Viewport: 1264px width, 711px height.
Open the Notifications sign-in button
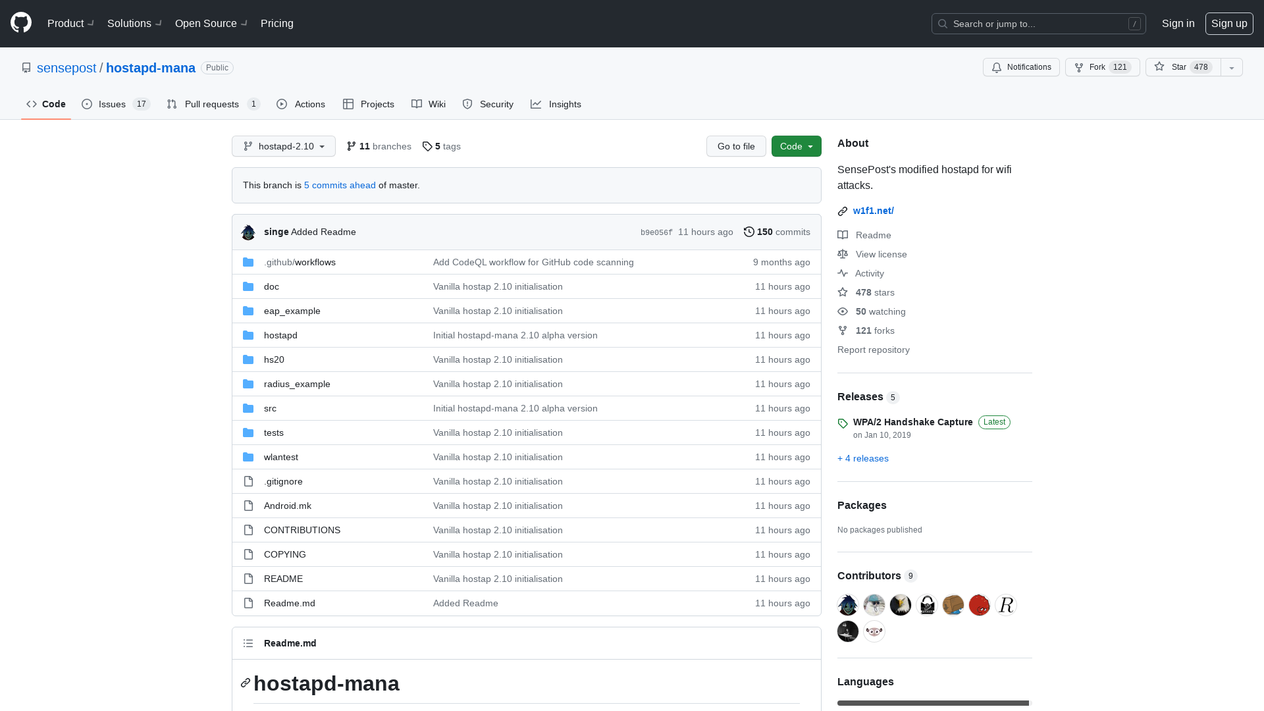pyautogui.click(x=1021, y=67)
